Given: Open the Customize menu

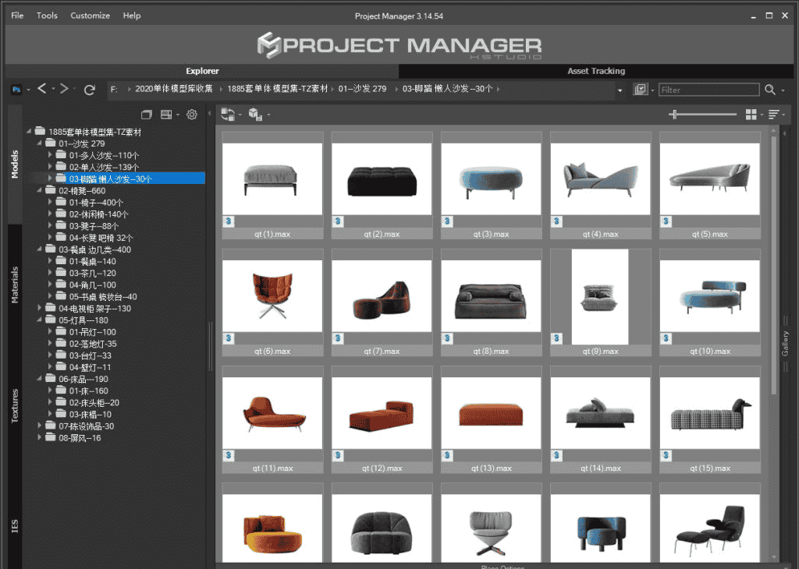Looking at the screenshot, I should pyautogui.click(x=90, y=16).
